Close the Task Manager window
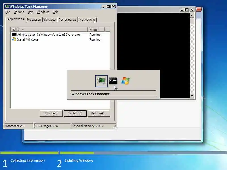The image size is (227, 170). point(113,7)
